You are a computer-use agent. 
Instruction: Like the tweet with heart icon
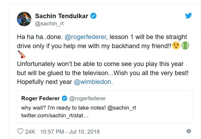point(20,132)
